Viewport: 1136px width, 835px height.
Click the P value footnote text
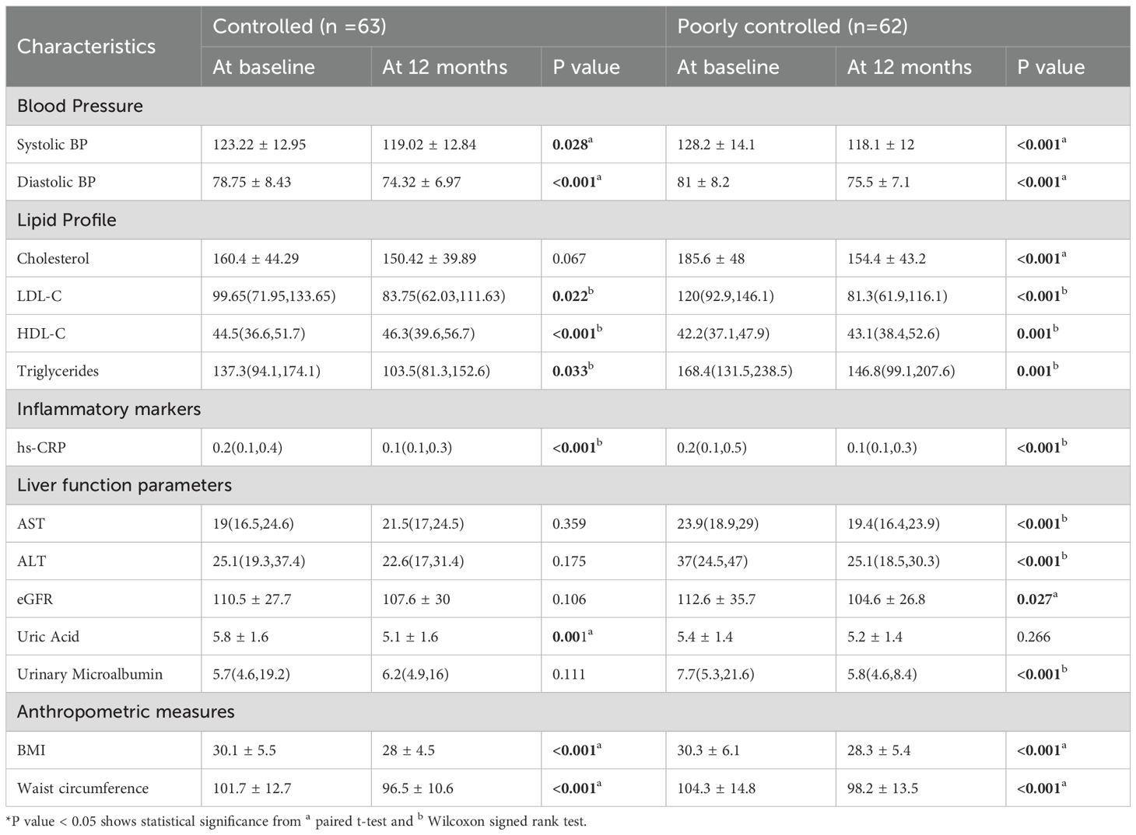coord(296,821)
